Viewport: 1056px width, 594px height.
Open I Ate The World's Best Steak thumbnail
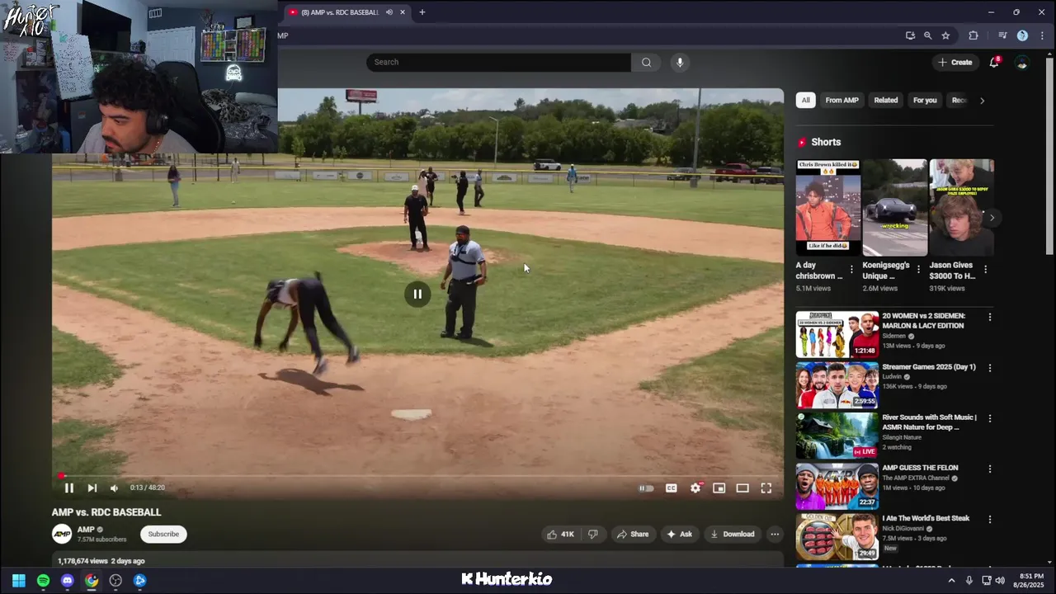click(x=837, y=537)
